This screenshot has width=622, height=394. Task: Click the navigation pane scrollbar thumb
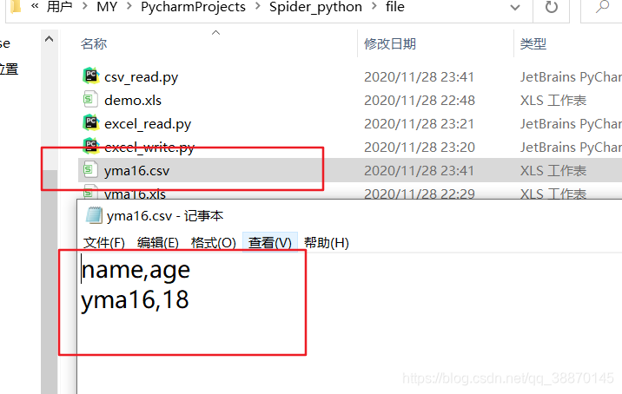[50, 282]
